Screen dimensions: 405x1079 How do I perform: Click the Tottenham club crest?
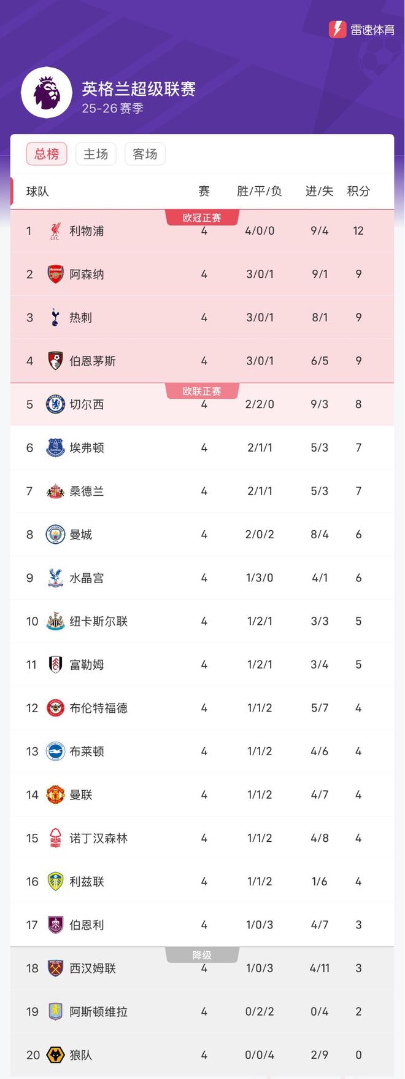tap(55, 318)
